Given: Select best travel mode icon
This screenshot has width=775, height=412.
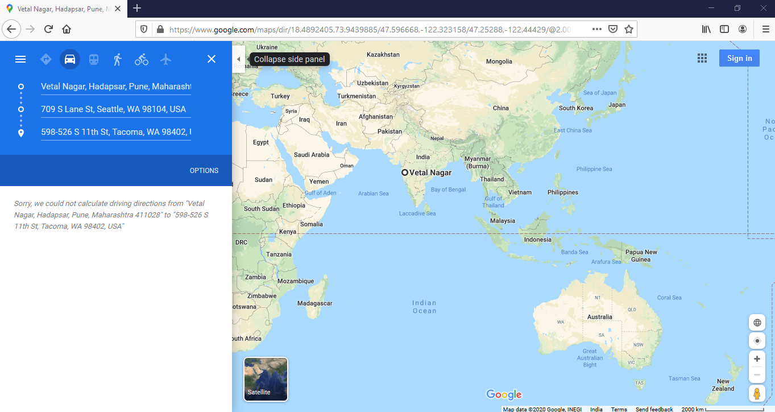Looking at the screenshot, I should point(46,59).
